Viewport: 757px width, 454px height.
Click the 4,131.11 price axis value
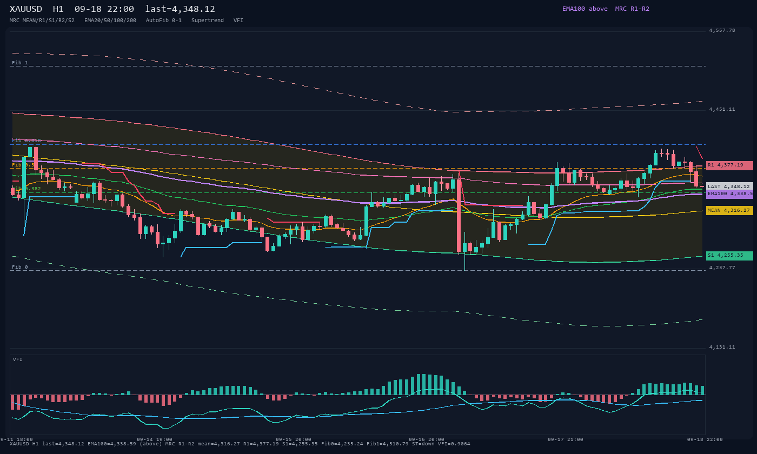tap(722, 348)
